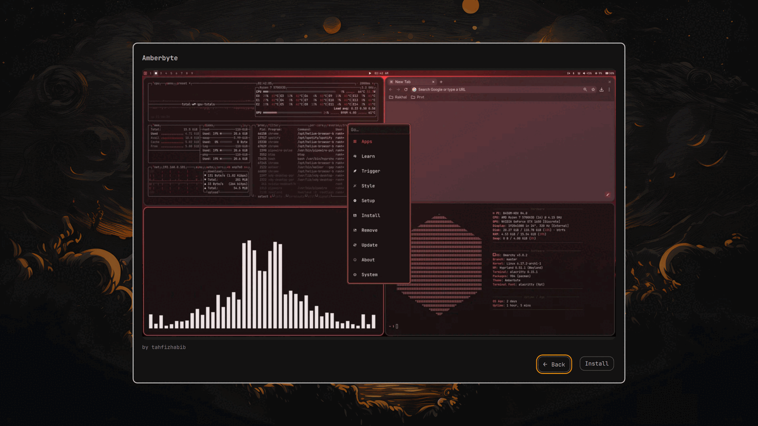The width and height of the screenshot is (758, 426).
Task: Click the Back button
Action: [554, 364]
